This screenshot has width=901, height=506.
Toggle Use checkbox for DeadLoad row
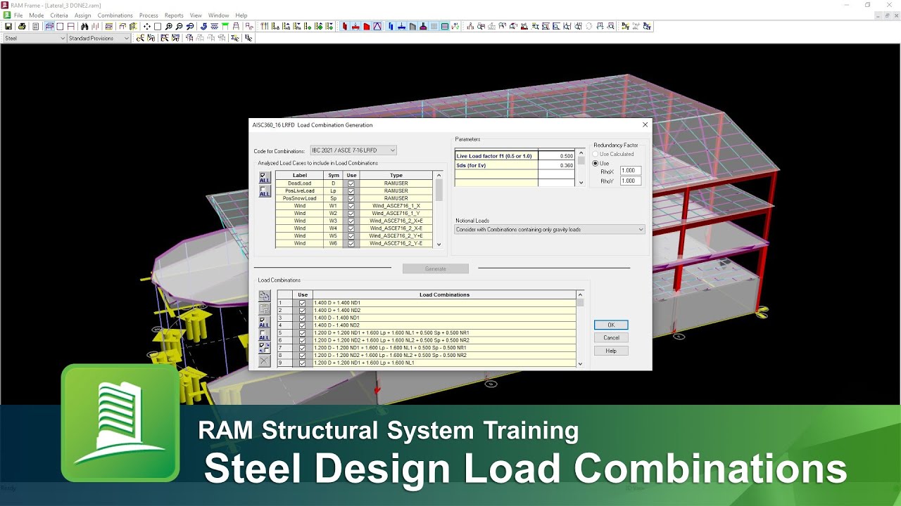351,183
